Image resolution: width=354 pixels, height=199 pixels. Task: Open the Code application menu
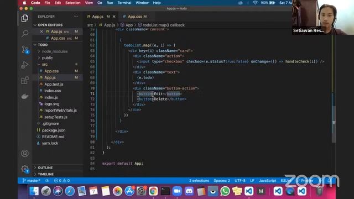tap(35, 3)
